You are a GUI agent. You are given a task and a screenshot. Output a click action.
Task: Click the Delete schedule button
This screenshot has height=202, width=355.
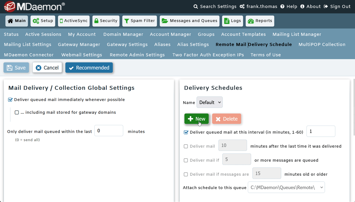point(227,119)
